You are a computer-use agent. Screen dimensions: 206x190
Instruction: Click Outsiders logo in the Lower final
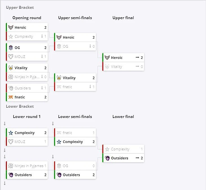(x=107, y=158)
